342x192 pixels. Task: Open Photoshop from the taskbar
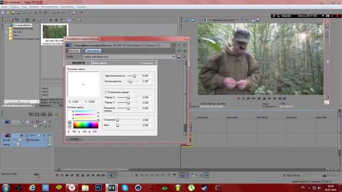98,187
